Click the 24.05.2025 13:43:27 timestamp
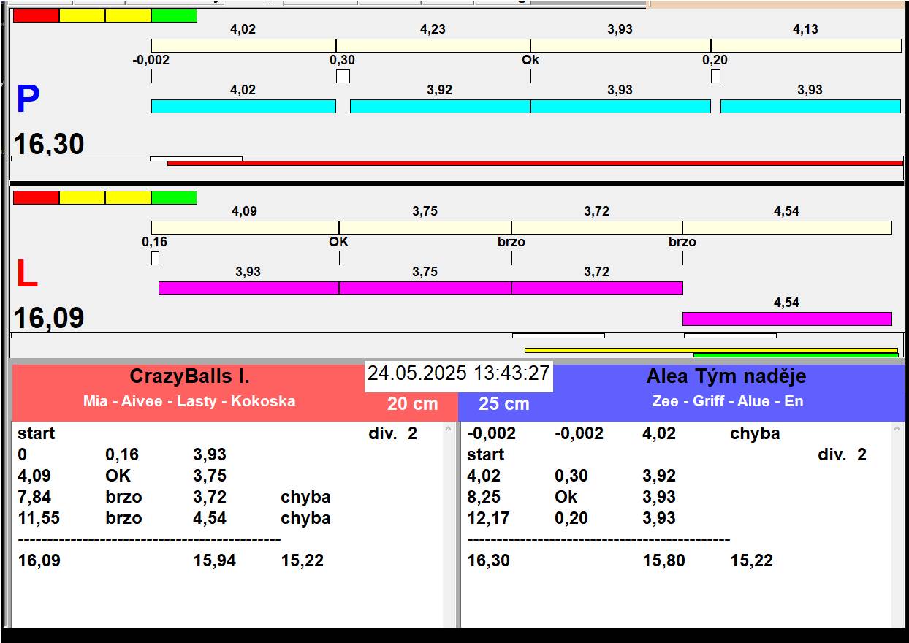This screenshot has width=909, height=643. [458, 373]
